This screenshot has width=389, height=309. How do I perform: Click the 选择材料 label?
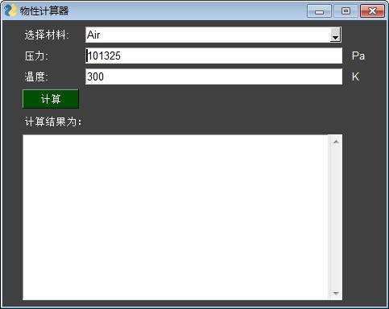47,35
